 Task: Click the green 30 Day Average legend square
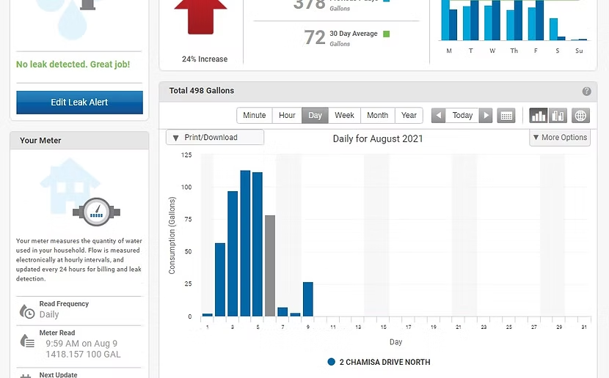(x=386, y=34)
